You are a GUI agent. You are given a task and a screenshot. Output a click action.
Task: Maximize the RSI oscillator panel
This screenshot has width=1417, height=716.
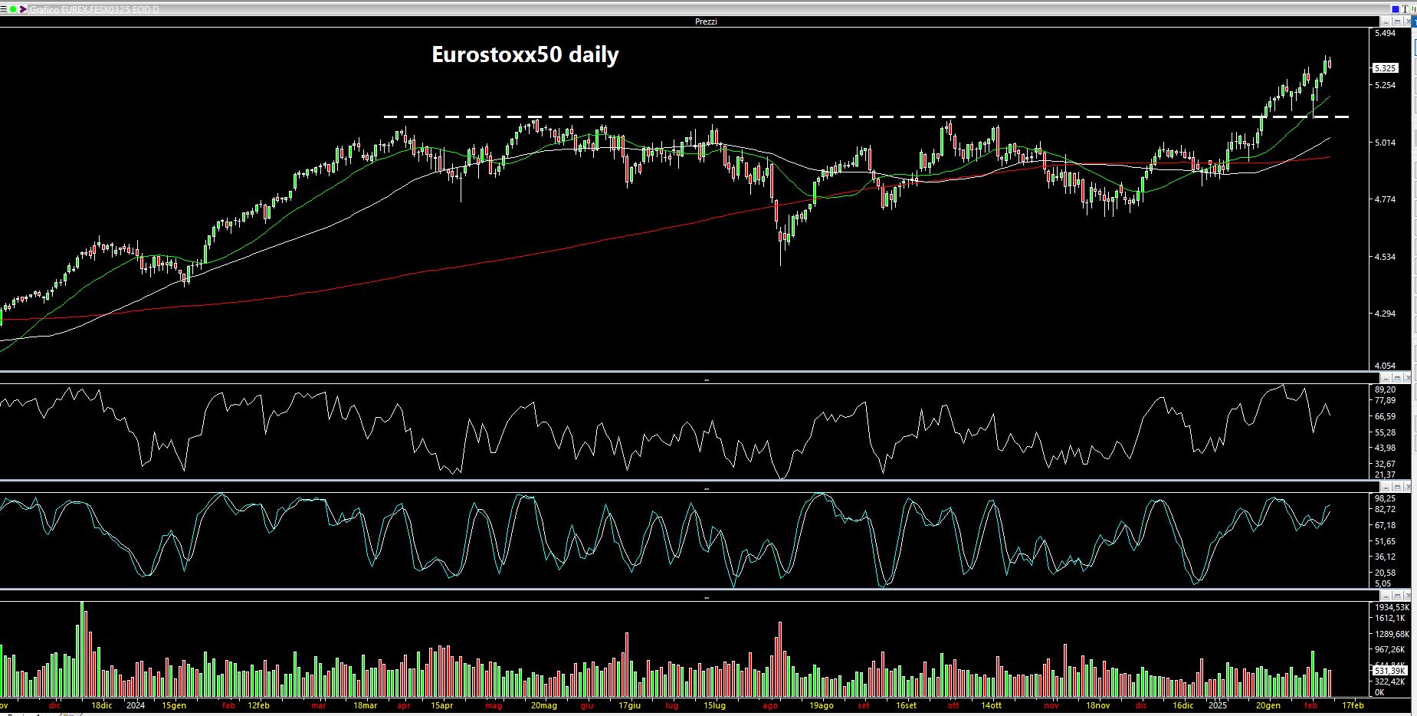[1397, 379]
